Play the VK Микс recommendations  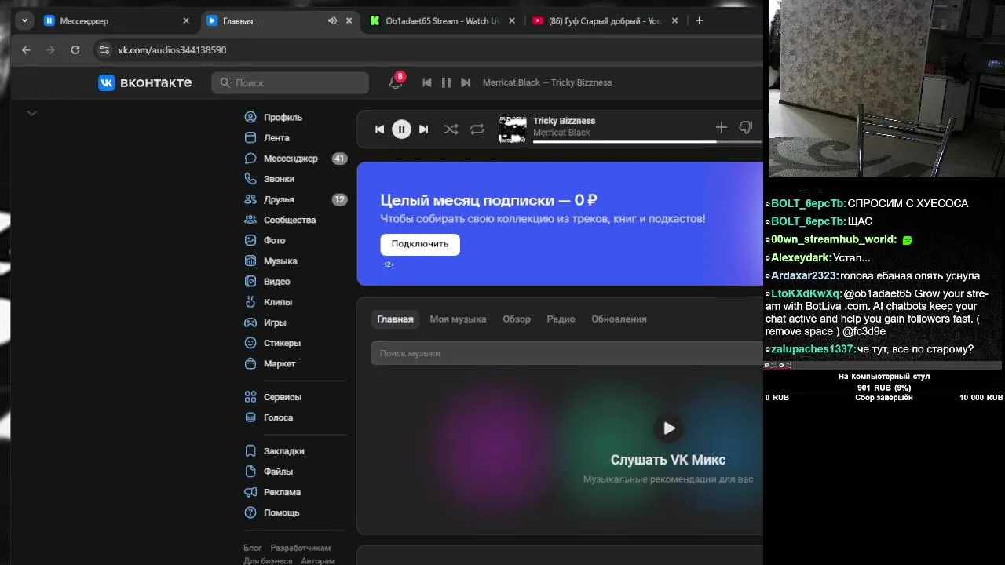[669, 428]
